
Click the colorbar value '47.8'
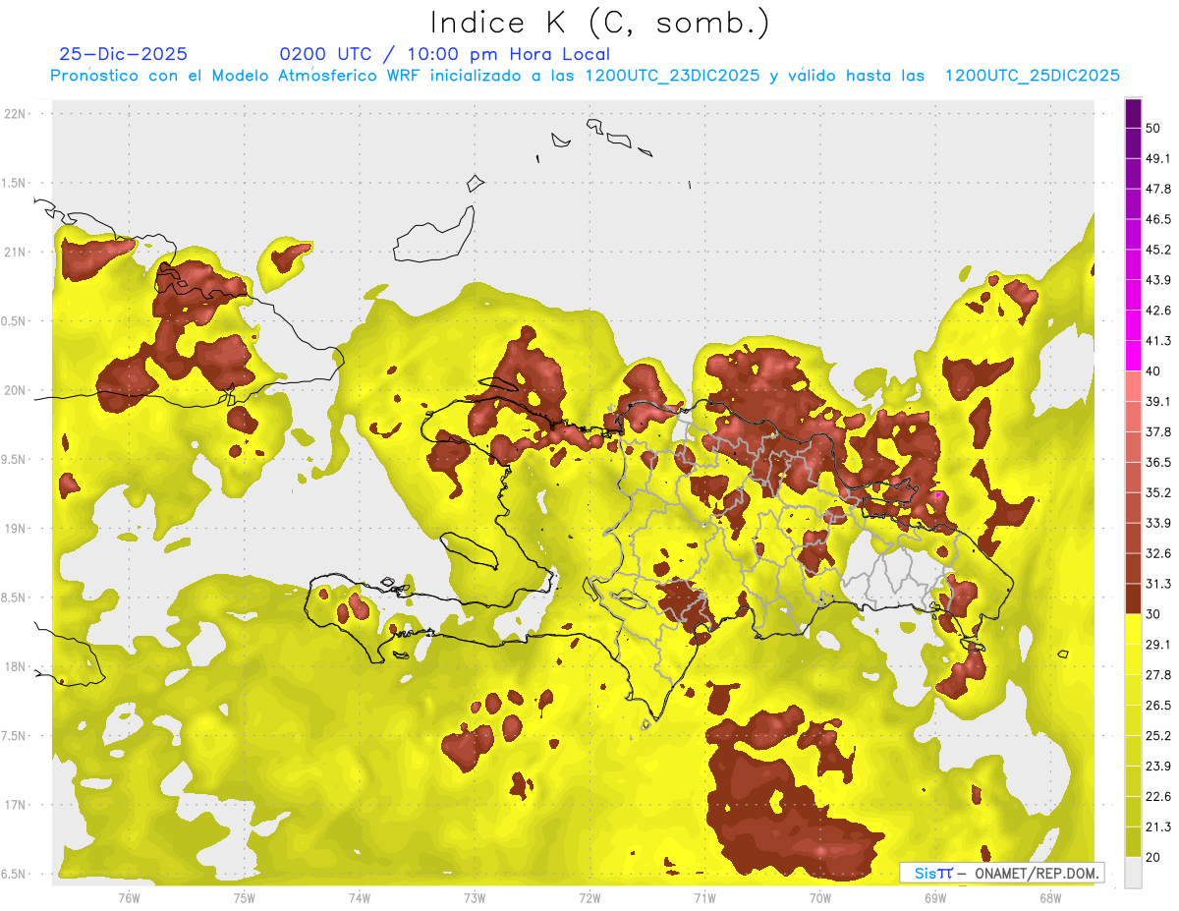click(x=1158, y=190)
